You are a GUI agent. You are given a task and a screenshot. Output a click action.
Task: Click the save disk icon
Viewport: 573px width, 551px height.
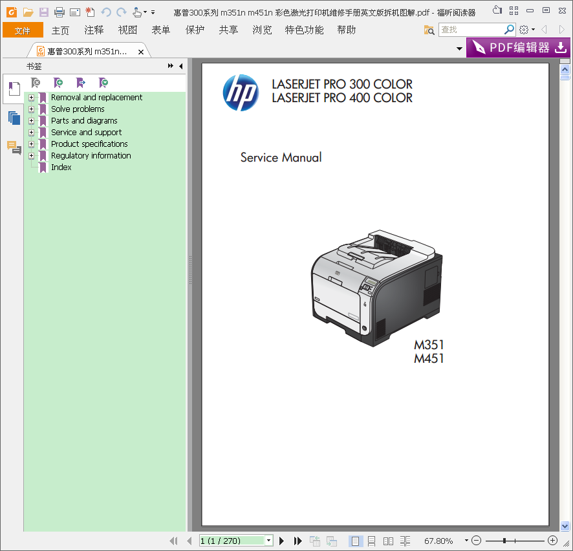(x=44, y=12)
